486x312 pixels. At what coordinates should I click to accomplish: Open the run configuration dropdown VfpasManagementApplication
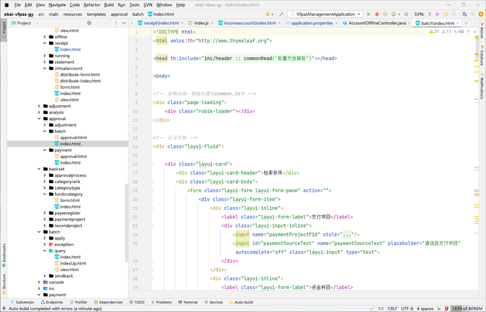coord(325,13)
